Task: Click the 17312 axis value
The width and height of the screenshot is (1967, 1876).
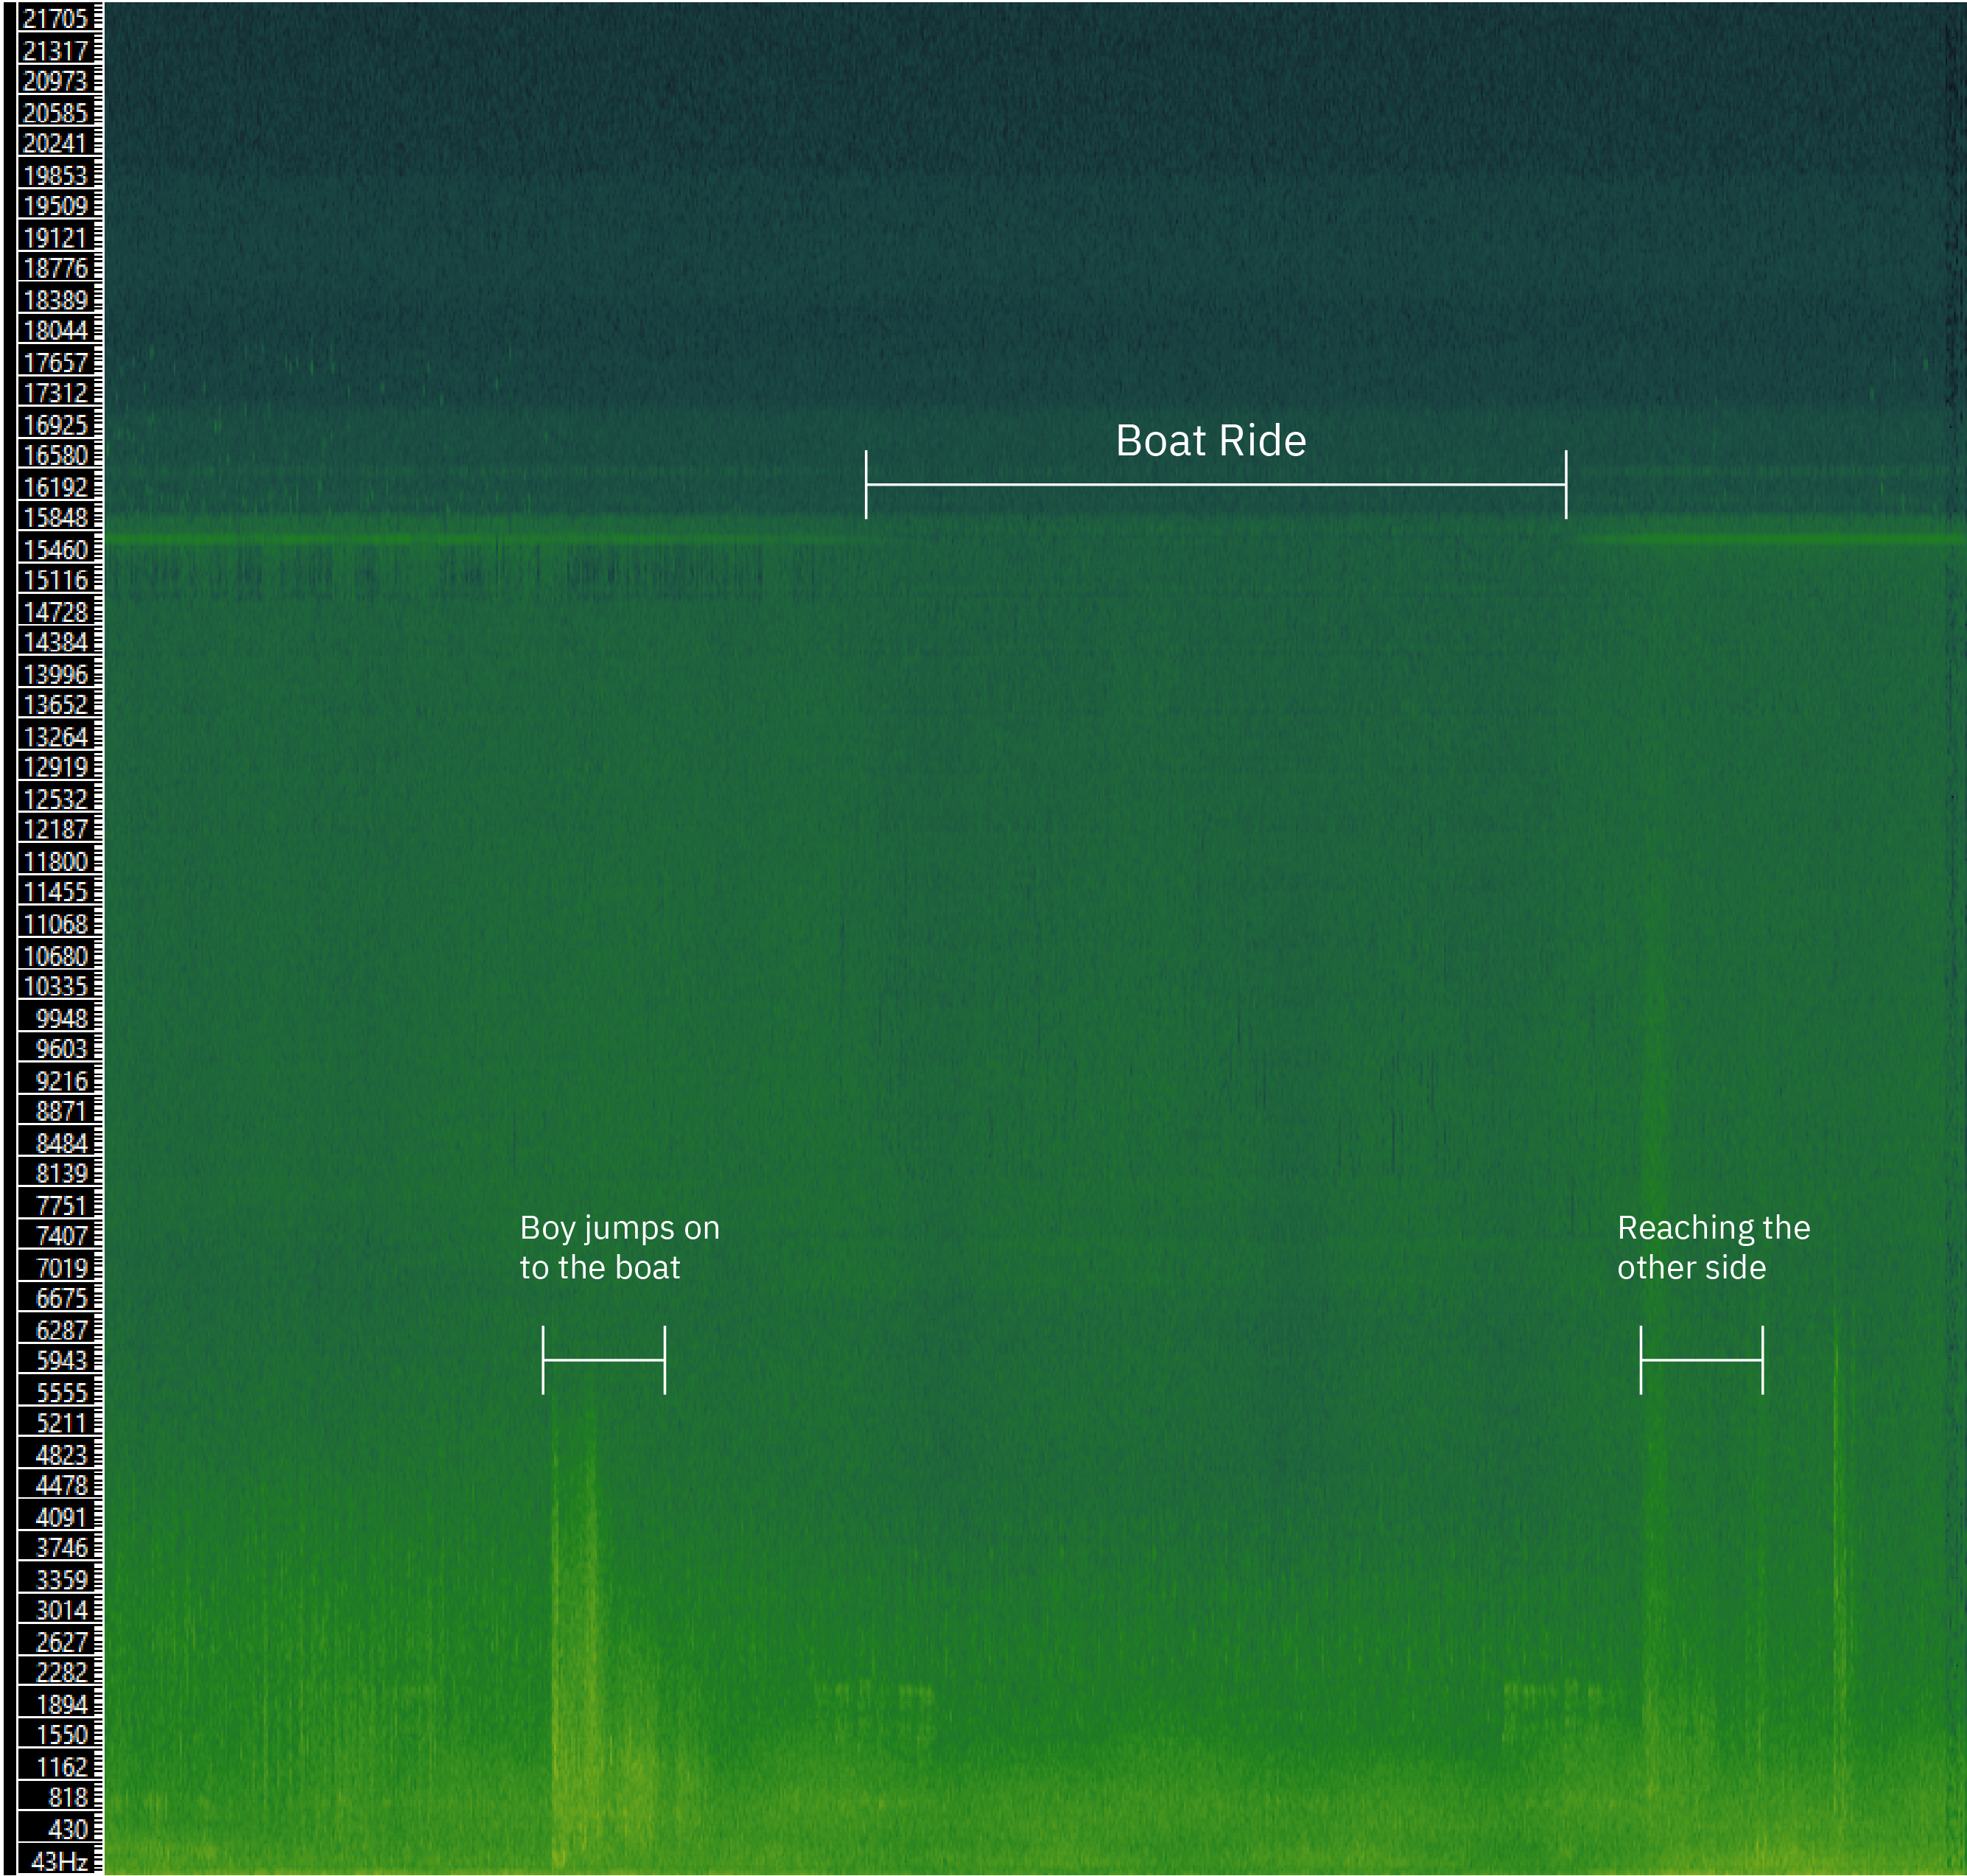Action: pyautogui.click(x=56, y=393)
